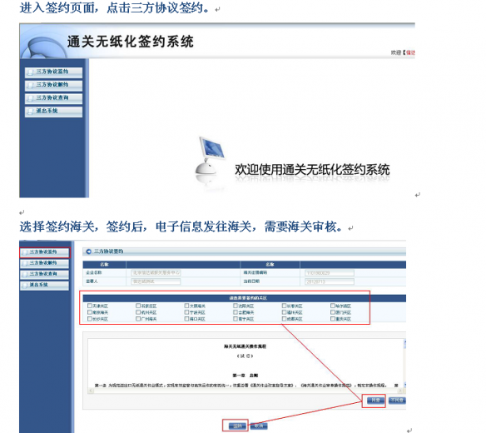Tick the 成都关区 checkbox

click(x=284, y=319)
